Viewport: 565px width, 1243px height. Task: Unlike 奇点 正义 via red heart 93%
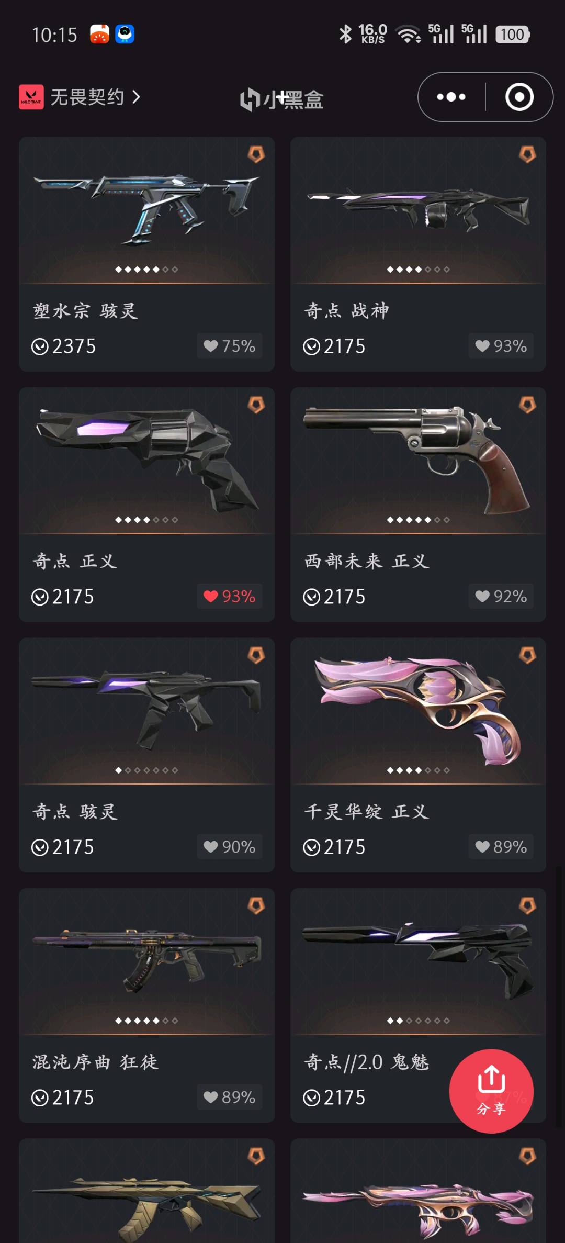coord(230,596)
